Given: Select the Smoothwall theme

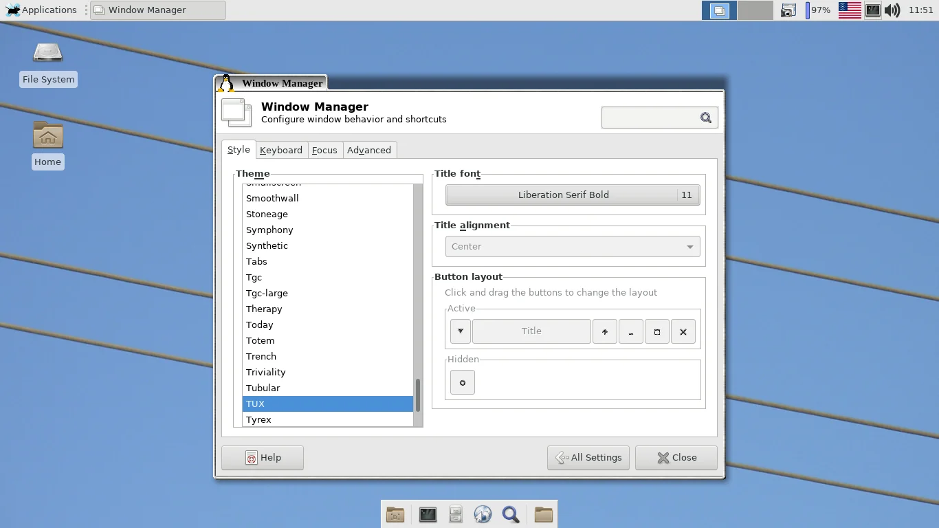Looking at the screenshot, I should (328, 198).
